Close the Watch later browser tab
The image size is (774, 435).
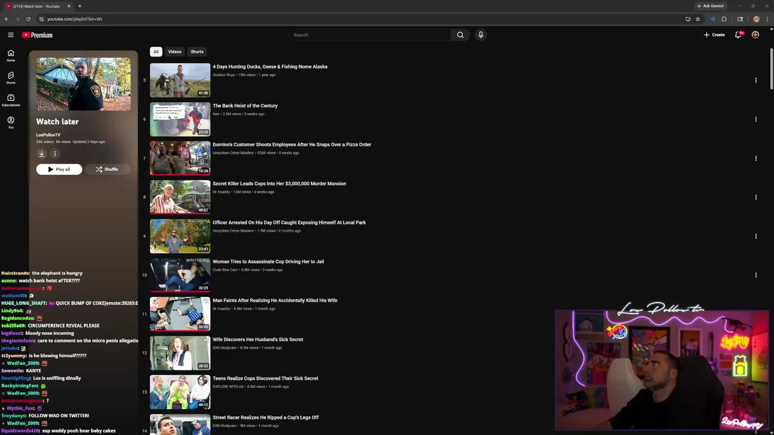pyautogui.click(x=69, y=6)
